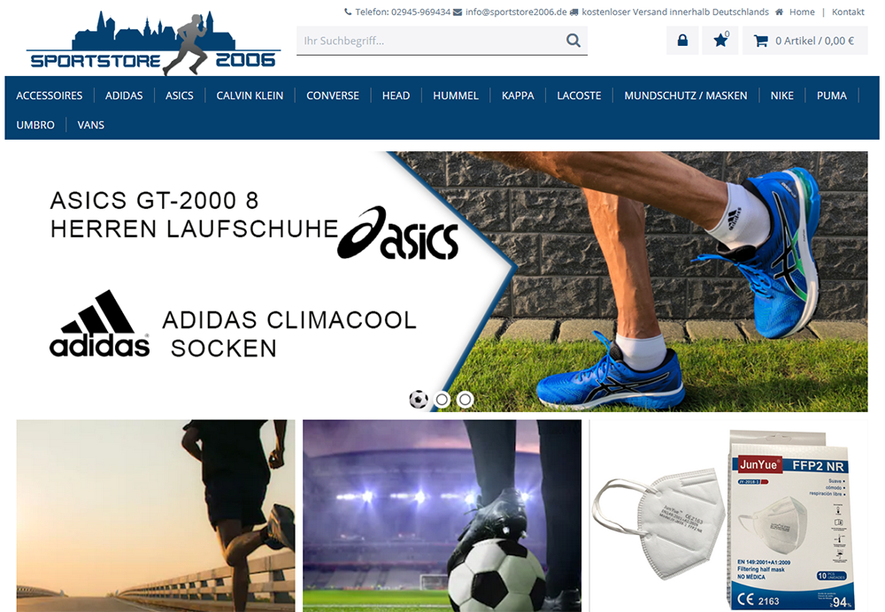Open the MUNDSCHUTZ / MASKEN category
This screenshot has height=612, width=885.
(685, 96)
